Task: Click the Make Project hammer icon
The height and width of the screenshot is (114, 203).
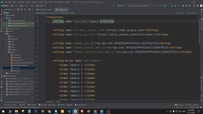Action: pyautogui.click(x=114, y=6)
